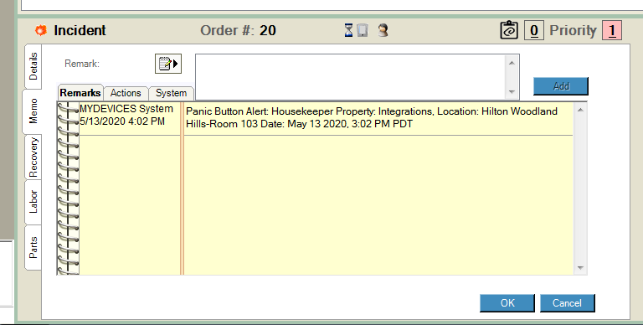Switch to the Actions tab
643x325 pixels.
[x=126, y=93]
